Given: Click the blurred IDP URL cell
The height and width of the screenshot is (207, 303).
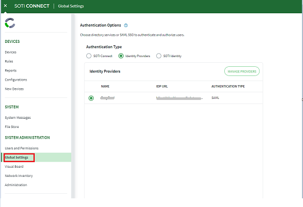Looking at the screenshot, I should pos(179,98).
